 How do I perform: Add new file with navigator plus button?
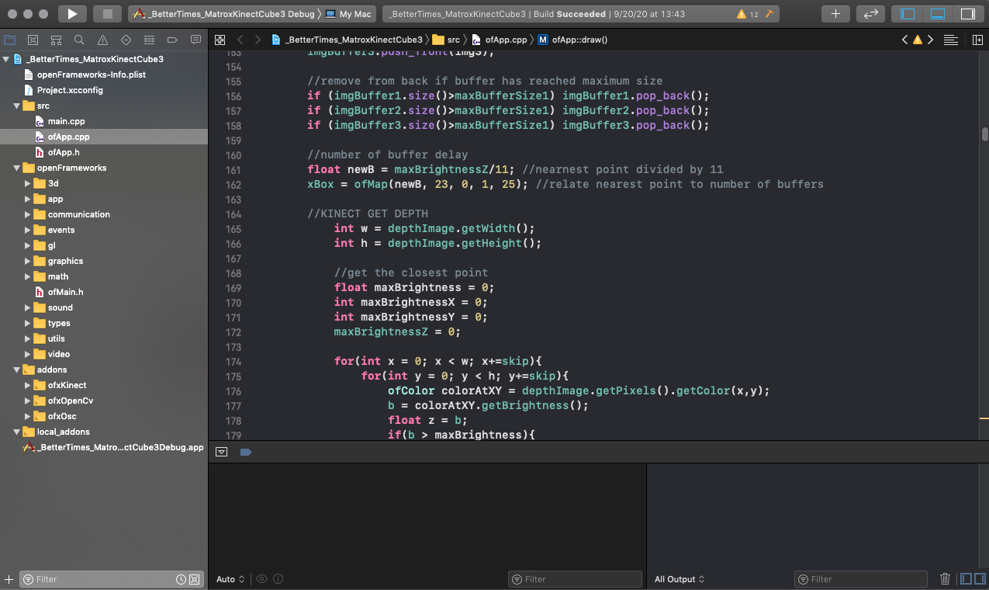(x=9, y=579)
